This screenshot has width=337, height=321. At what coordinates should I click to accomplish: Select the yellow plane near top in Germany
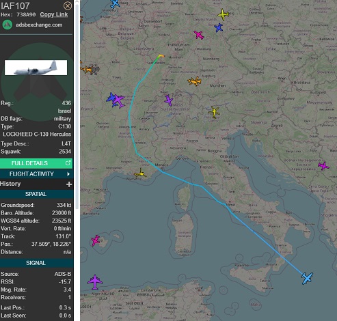point(223,15)
